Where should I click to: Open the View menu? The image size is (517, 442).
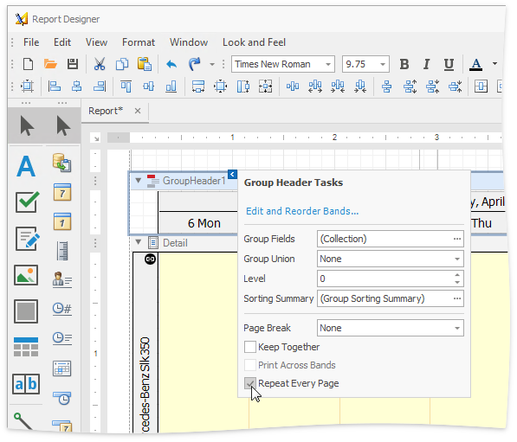point(96,42)
